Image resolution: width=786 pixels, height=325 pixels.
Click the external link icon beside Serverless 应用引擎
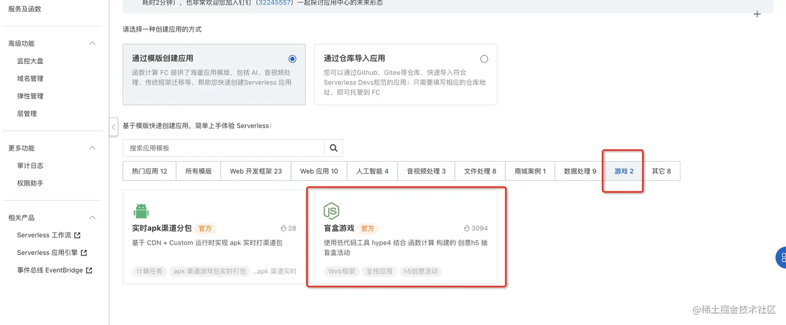pyautogui.click(x=84, y=253)
